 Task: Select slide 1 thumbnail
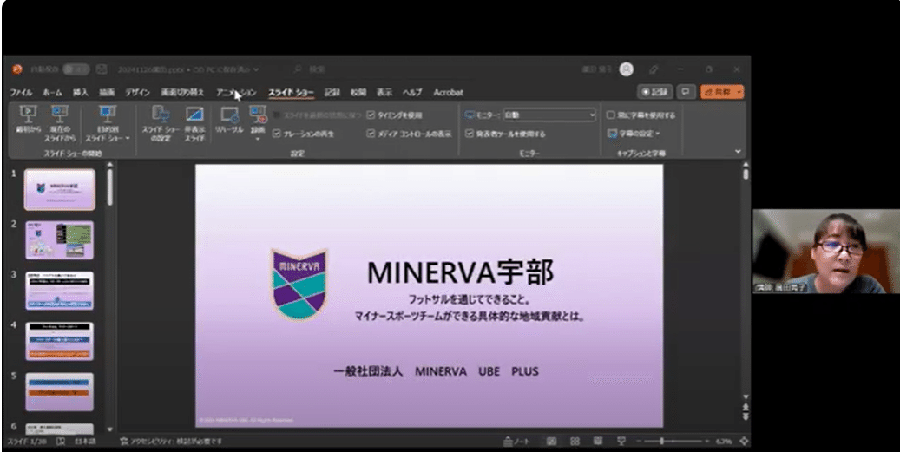click(x=60, y=189)
